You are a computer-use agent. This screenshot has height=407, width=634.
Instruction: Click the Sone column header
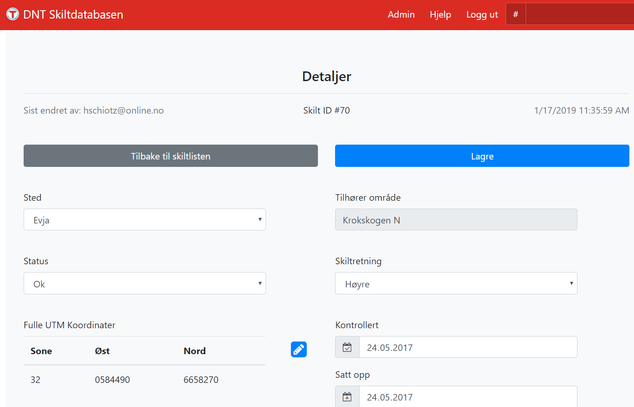41,351
